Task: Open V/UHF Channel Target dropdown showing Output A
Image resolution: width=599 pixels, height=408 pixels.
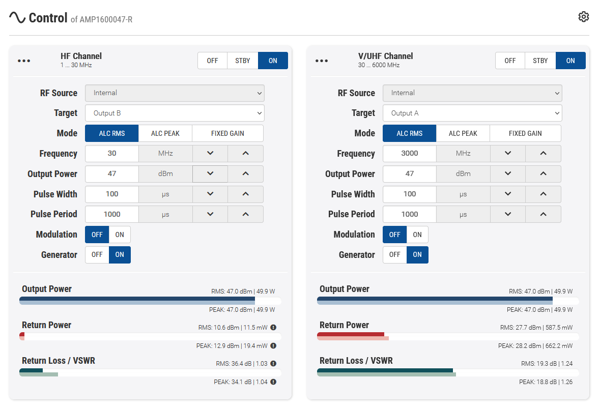Action: pos(472,113)
